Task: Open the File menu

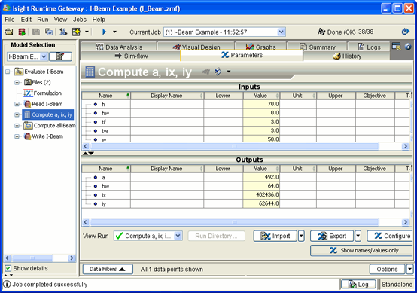Action: click(10, 20)
